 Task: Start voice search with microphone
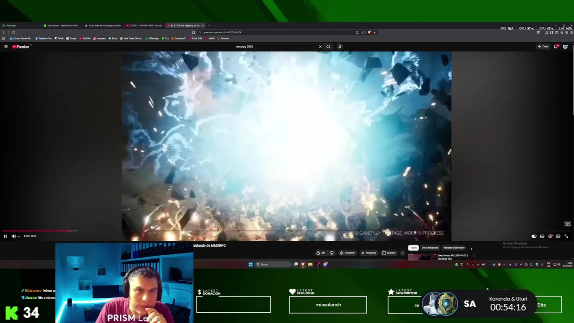click(x=339, y=47)
